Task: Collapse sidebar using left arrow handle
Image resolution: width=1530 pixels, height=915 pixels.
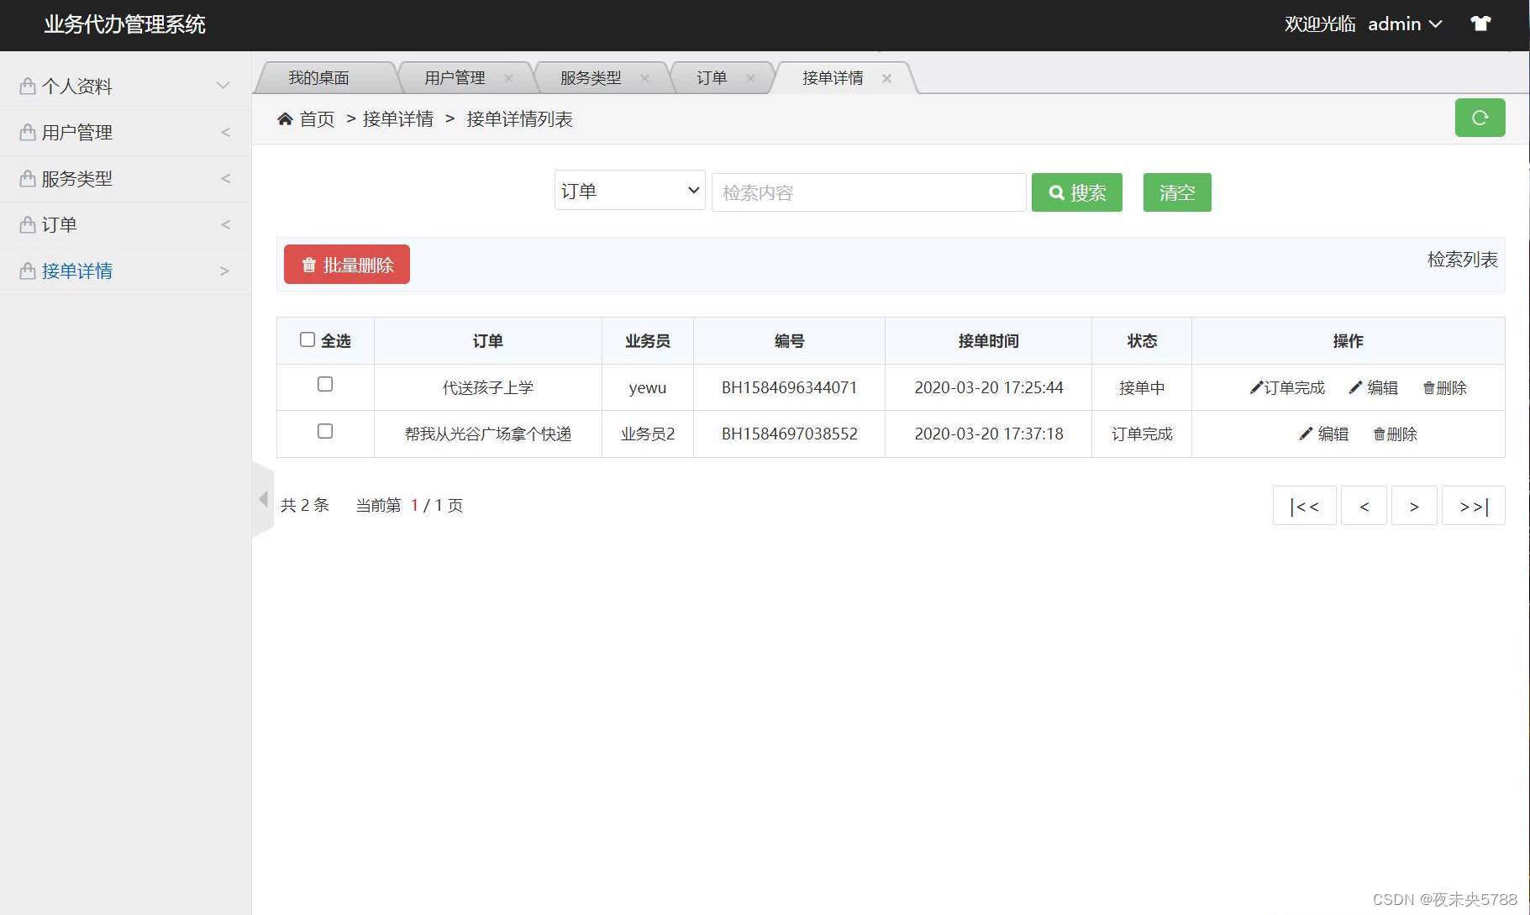Action: coord(263,499)
